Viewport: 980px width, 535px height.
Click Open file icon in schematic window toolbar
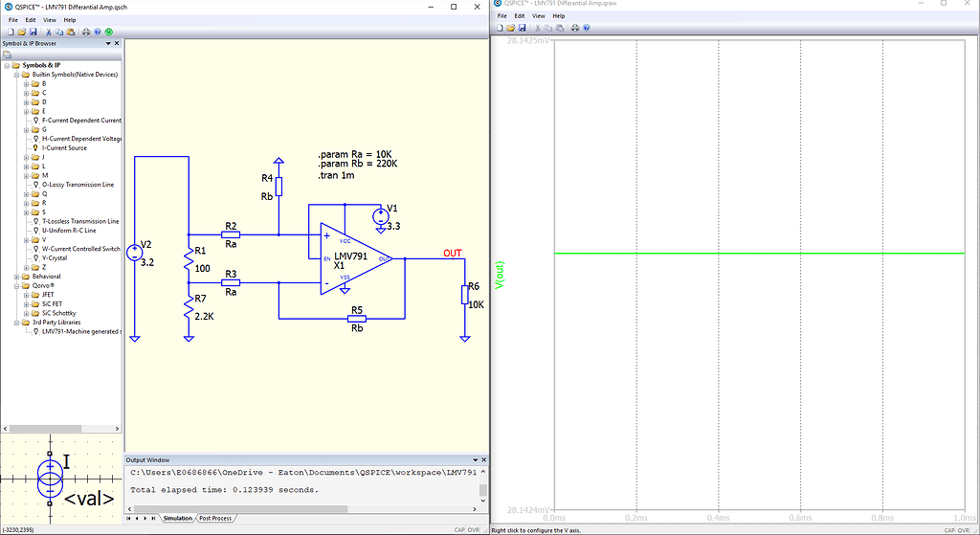click(x=22, y=32)
